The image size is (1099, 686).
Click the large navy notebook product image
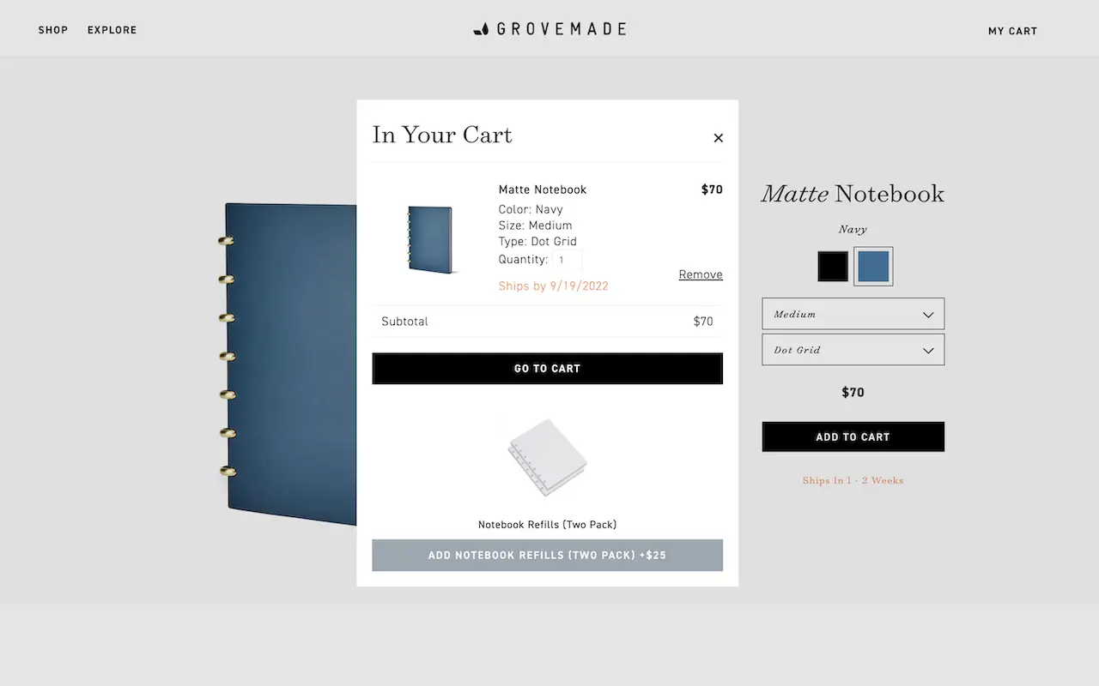pos(283,360)
